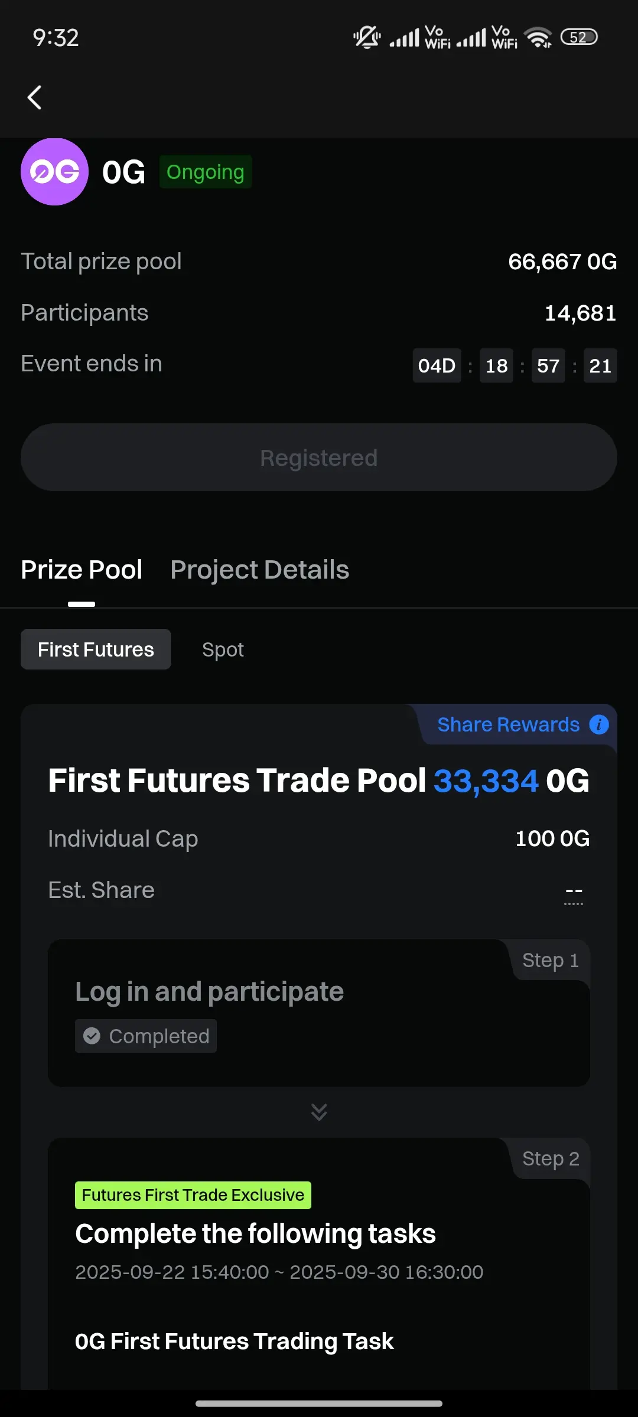The width and height of the screenshot is (638, 1417).
Task: Select the First Futures pool toggle
Action: [96, 649]
